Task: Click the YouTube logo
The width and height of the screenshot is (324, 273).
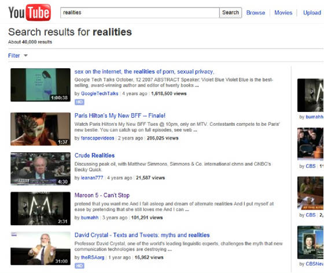Action: pyautogui.click(x=30, y=12)
